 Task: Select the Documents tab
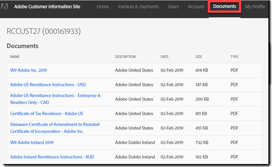(x=224, y=7)
